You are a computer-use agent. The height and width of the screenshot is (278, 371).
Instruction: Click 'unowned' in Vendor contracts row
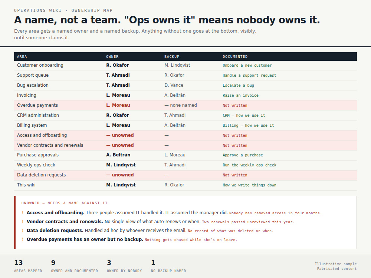coord(120,145)
